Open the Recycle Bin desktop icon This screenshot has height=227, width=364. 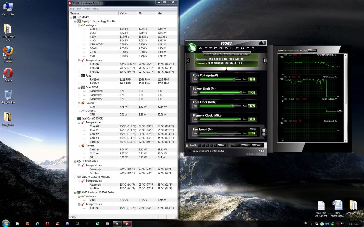pyautogui.click(x=8, y=97)
